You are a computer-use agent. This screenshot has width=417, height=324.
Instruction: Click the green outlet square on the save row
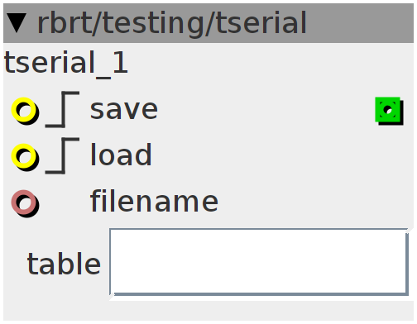(x=389, y=111)
